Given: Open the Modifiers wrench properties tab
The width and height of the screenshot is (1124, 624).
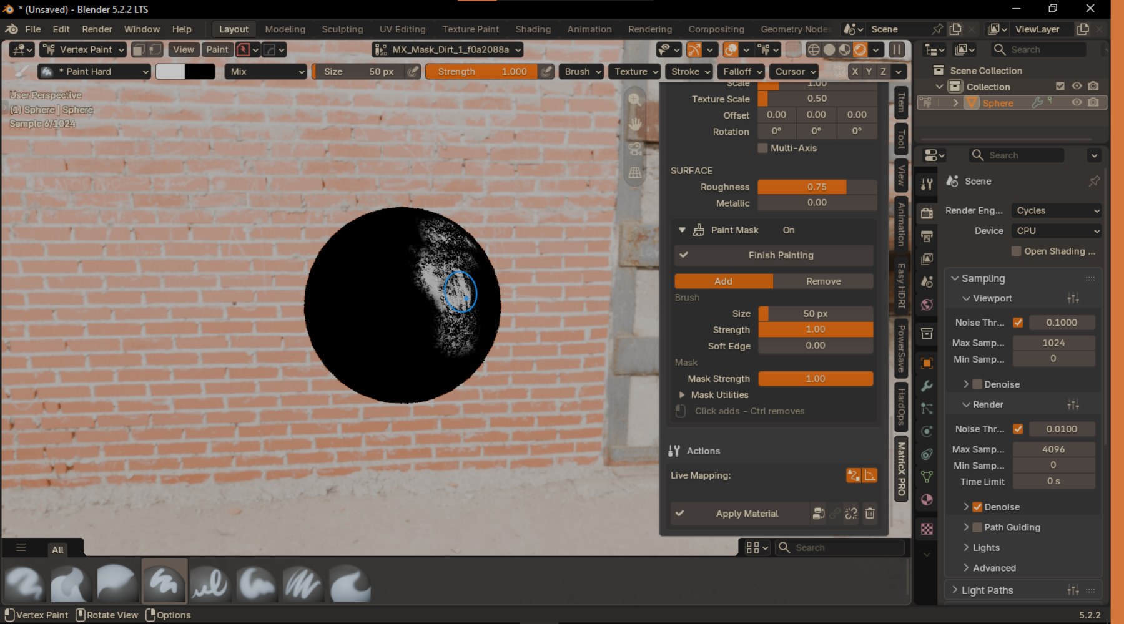Looking at the screenshot, I should tap(927, 386).
